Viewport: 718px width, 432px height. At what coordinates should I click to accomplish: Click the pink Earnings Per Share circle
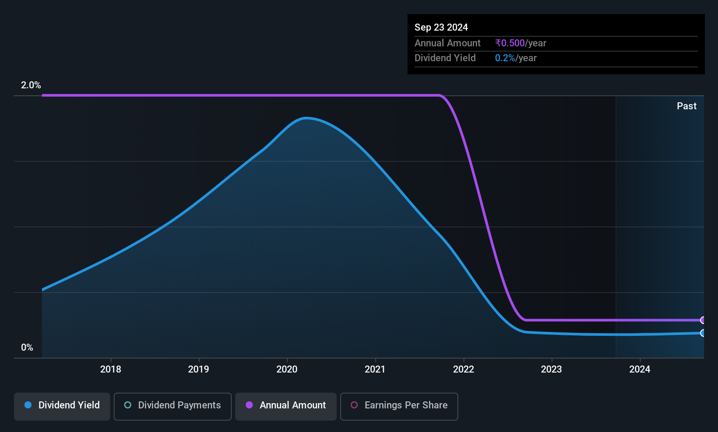pos(354,405)
